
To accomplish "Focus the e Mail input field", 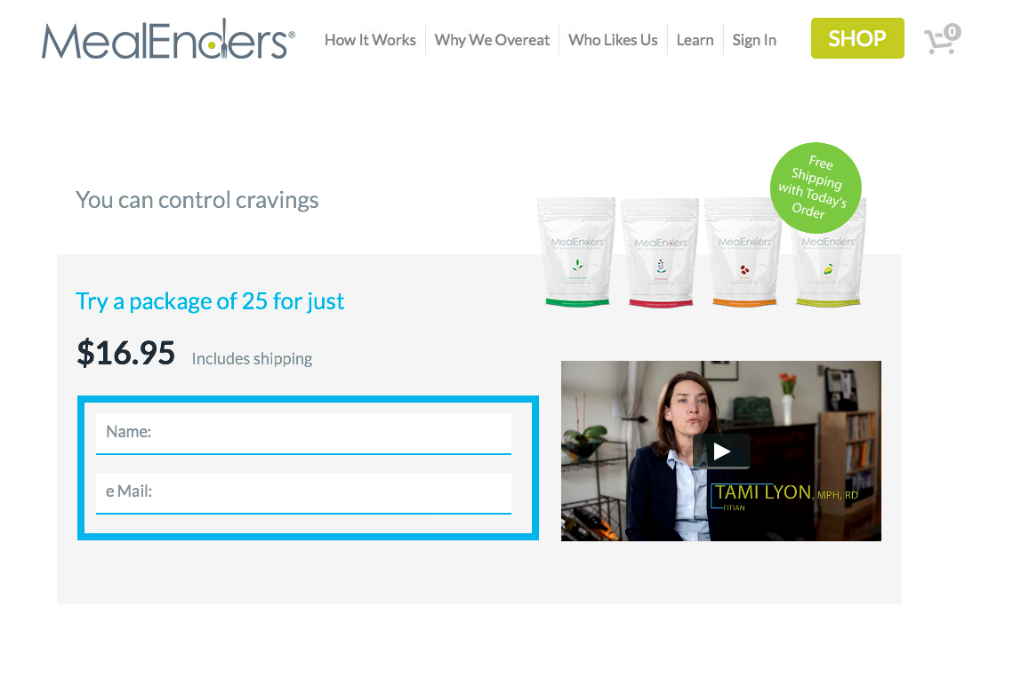I will coord(303,493).
